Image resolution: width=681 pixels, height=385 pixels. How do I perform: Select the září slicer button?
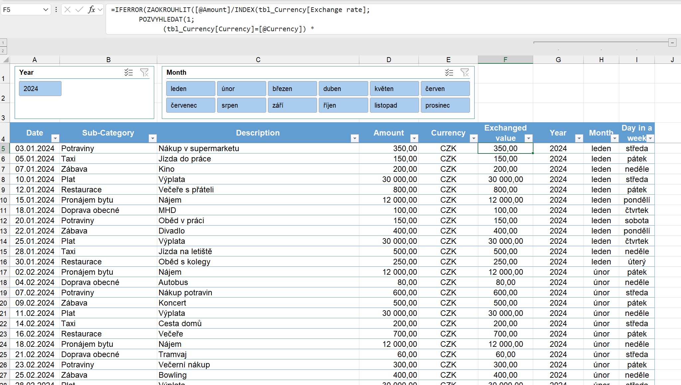click(292, 105)
